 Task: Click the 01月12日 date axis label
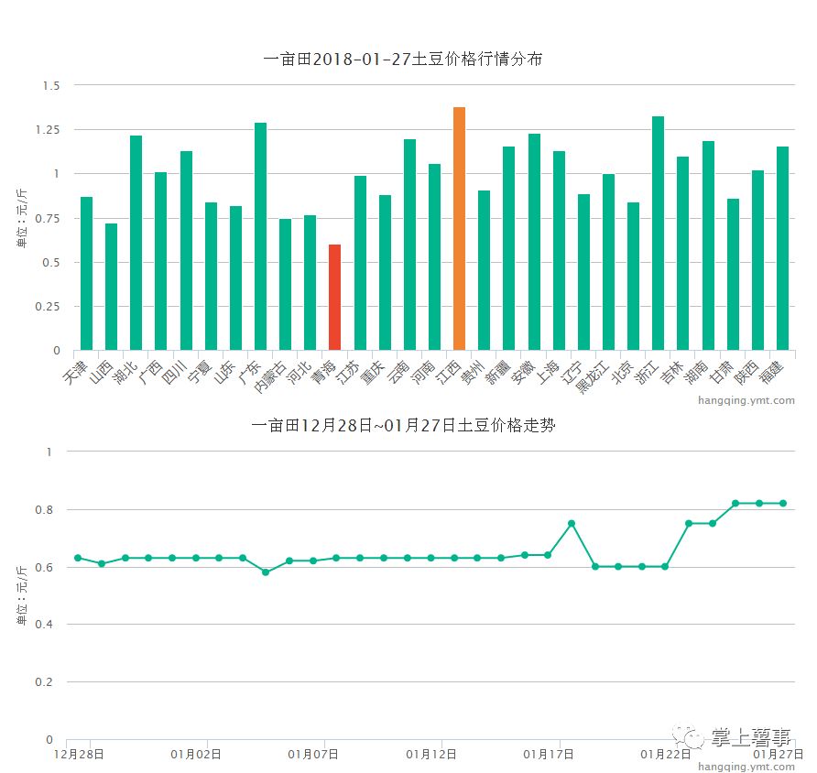[430, 754]
